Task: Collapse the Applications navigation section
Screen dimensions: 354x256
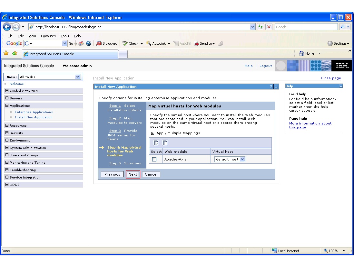Action: [x=7, y=105]
